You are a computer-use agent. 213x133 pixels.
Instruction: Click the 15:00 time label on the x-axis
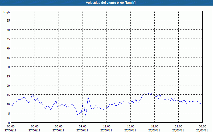pos(130,127)
